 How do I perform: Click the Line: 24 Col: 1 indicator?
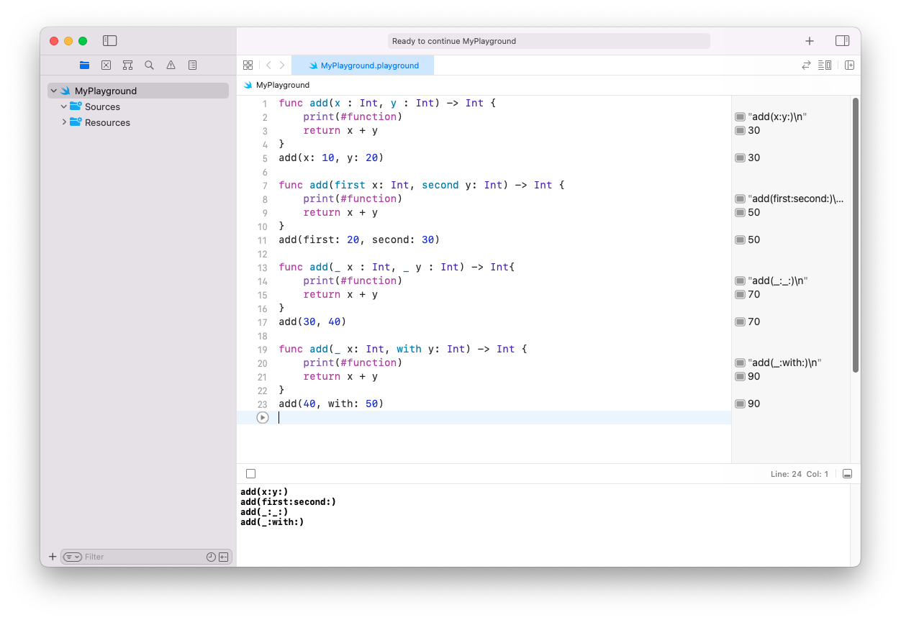coord(800,474)
